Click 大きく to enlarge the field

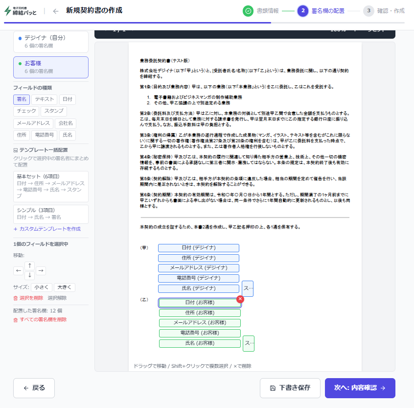[64, 288]
